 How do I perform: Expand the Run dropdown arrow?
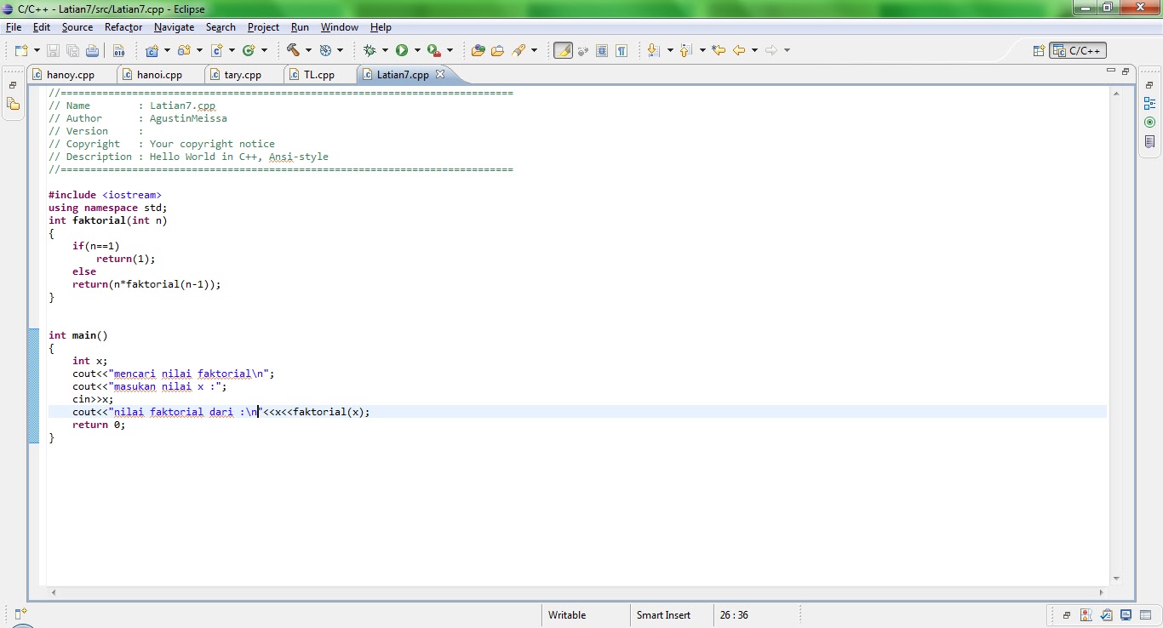(x=417, y=51)
